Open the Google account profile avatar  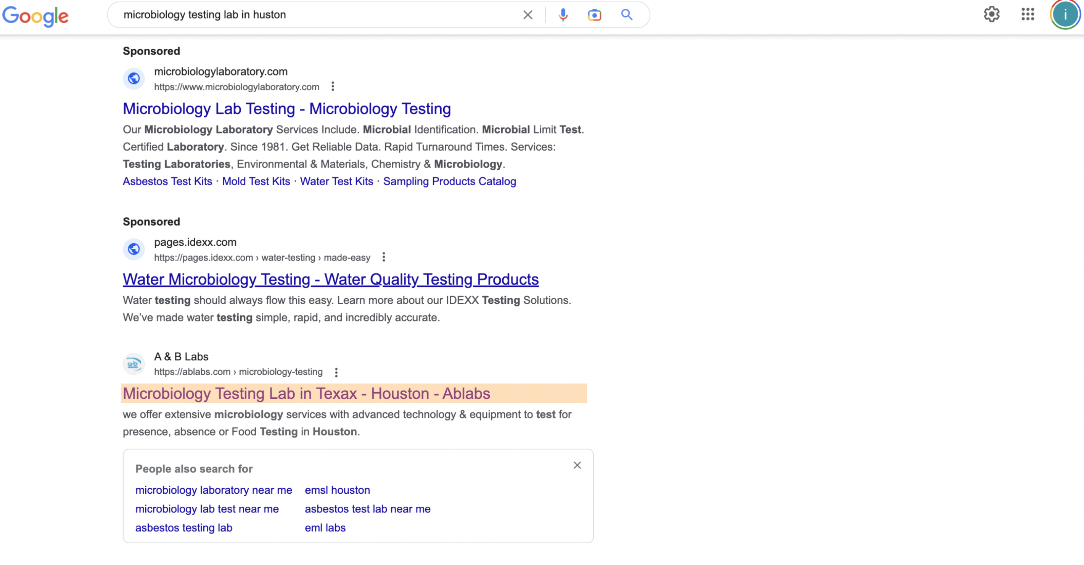[x=1065, y=15]
